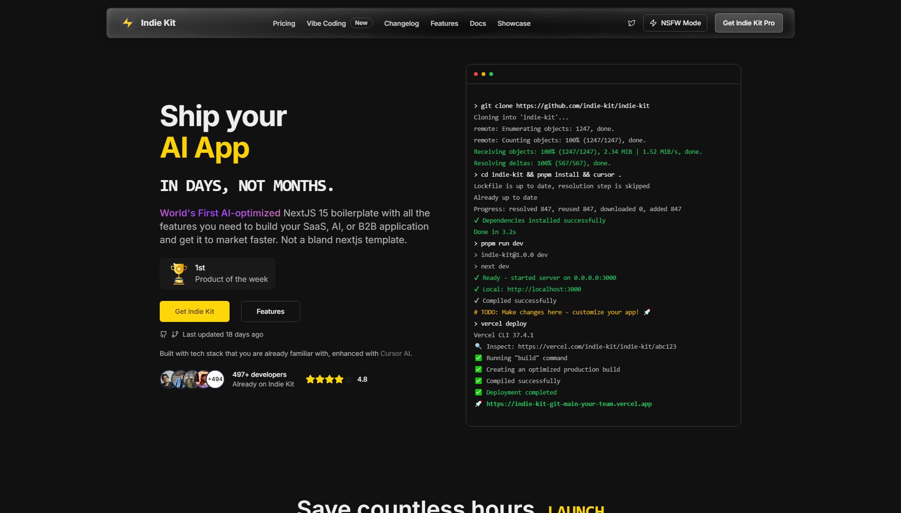This screenshot has width=901, height=513.
Task: Click World's First AI-optimized purple text
Action: [x=220, y=213]
